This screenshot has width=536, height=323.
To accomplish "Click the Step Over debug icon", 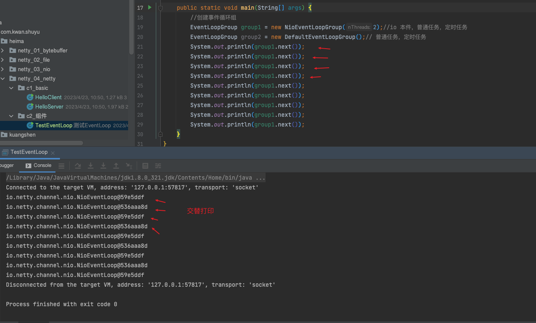I will (78, 166).
